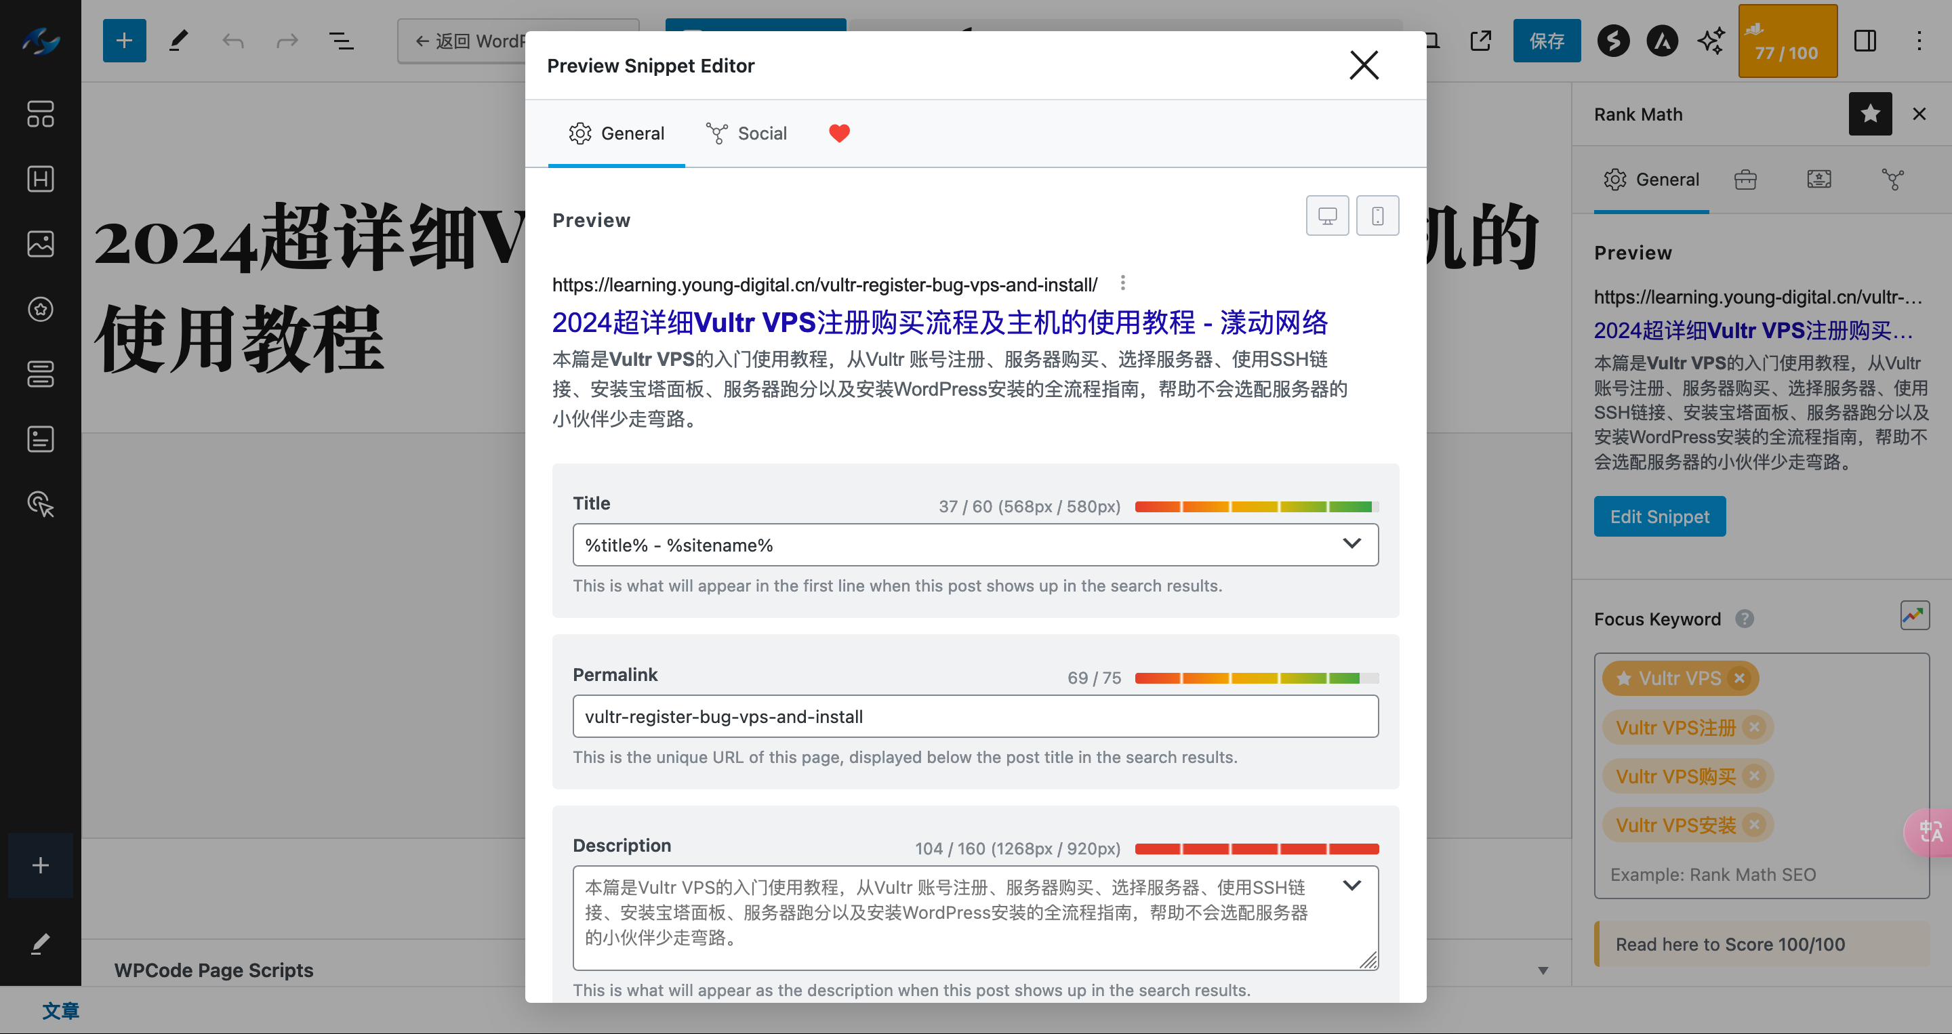1952x1034 pixels.
Task: Click the AI sparkles icon in toolbar
Action: point(1711,41)
